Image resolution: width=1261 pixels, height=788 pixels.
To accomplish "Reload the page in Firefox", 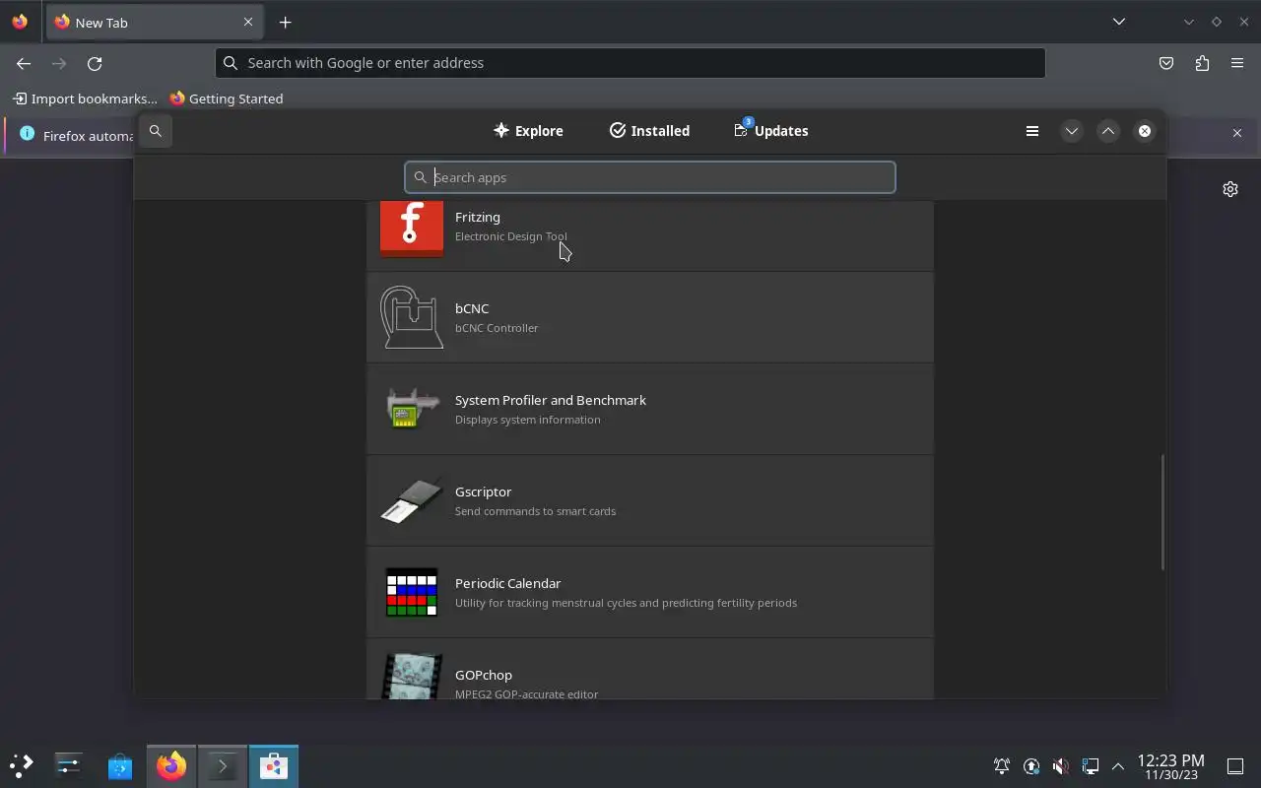I will (x=95, y=63).
